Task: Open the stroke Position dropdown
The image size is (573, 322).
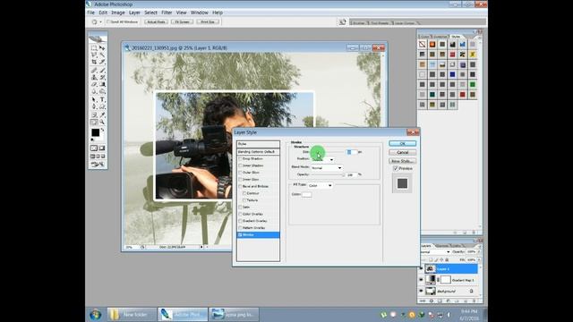Action: coord(331,159)
